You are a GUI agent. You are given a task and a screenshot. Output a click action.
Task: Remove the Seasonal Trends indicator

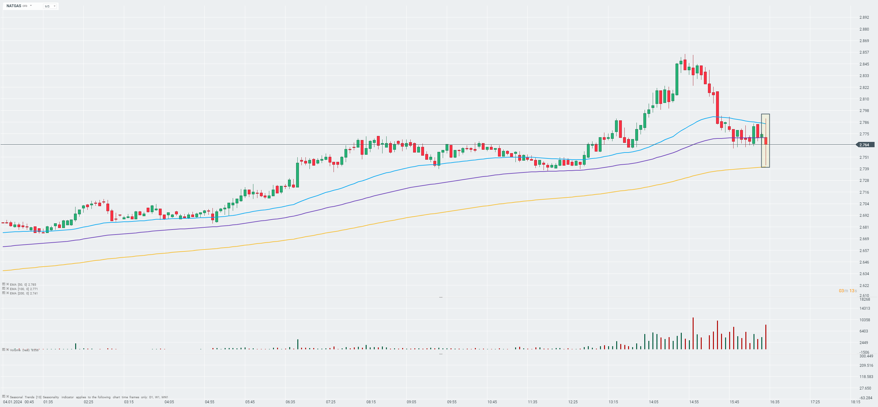pos(7,396)
